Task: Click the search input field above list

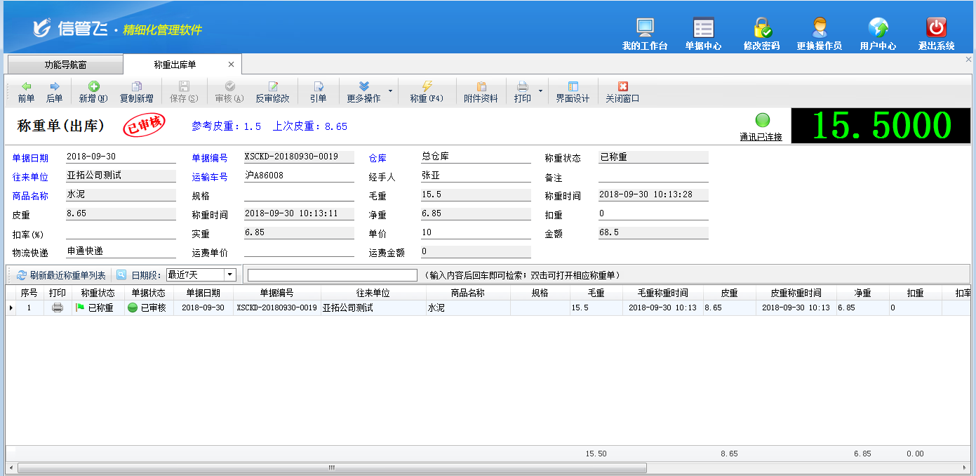Action: 332,275
